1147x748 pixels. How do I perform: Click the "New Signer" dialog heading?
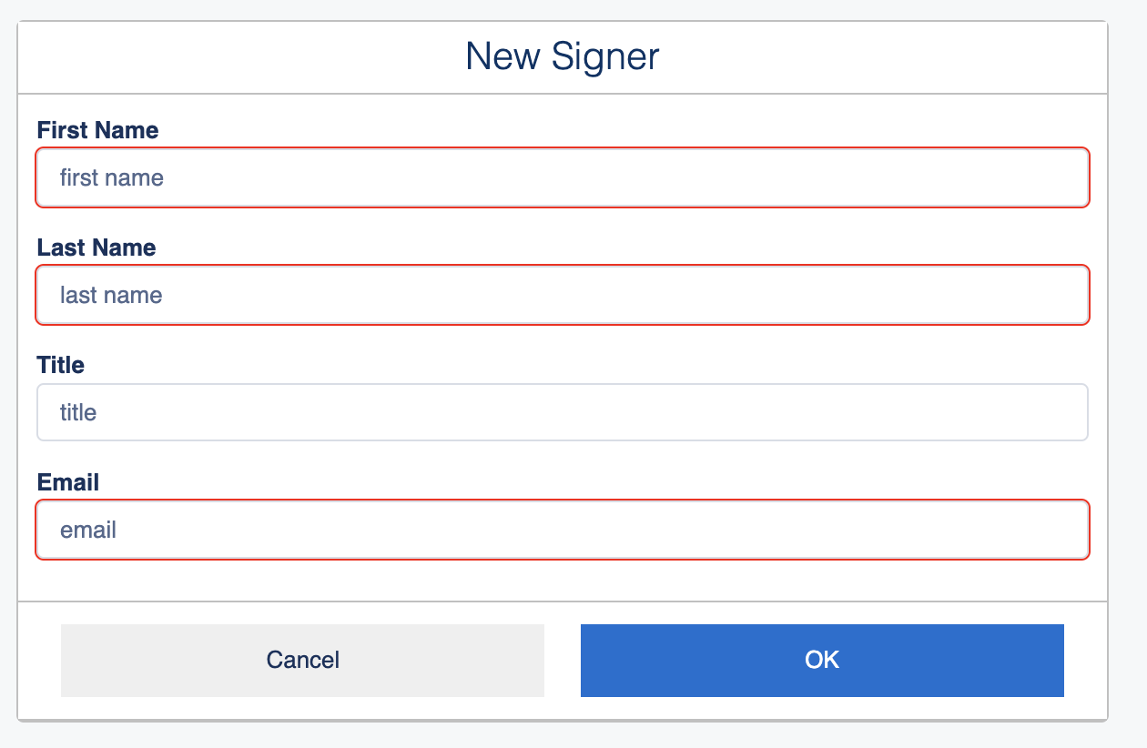pos(562,56)
